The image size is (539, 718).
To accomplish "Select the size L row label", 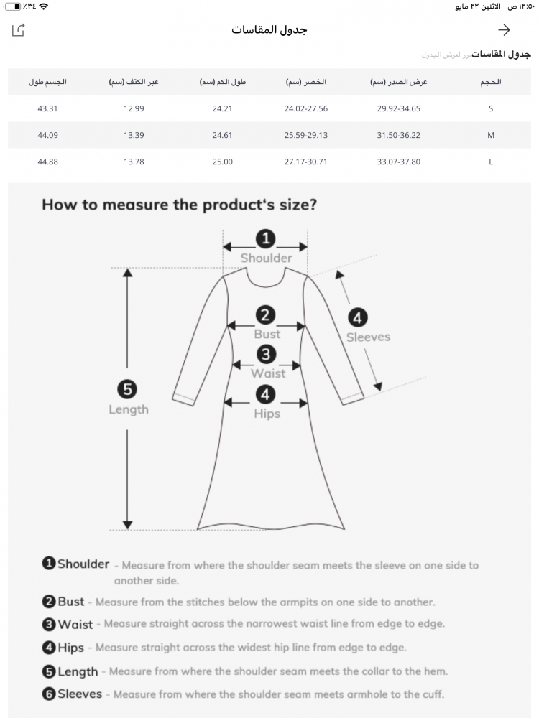I will 490,162.
